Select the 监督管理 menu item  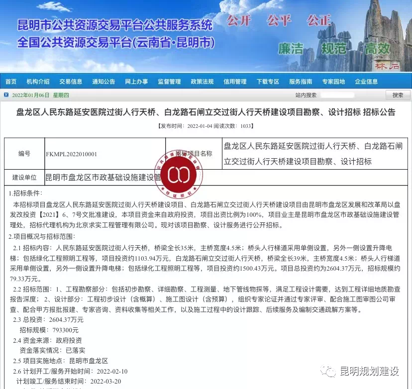click(x=169, y=82)
